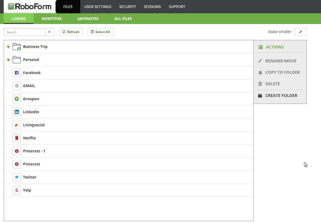
Task: Open USER SETTINGS menu
Action: (x=98, y=7)
